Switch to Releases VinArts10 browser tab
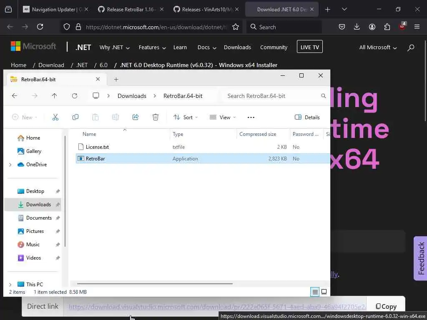The image size is (427, 320). pos(206,10)
